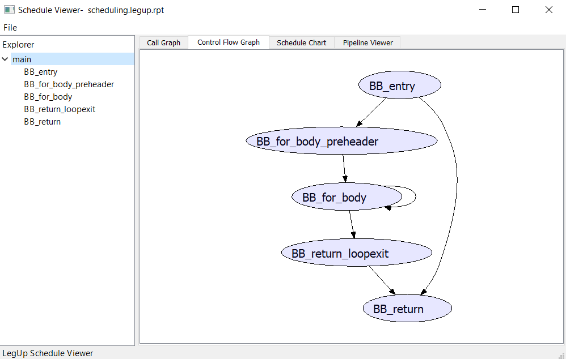Click the BB_return_loopexit graph node

coord(357,253)
